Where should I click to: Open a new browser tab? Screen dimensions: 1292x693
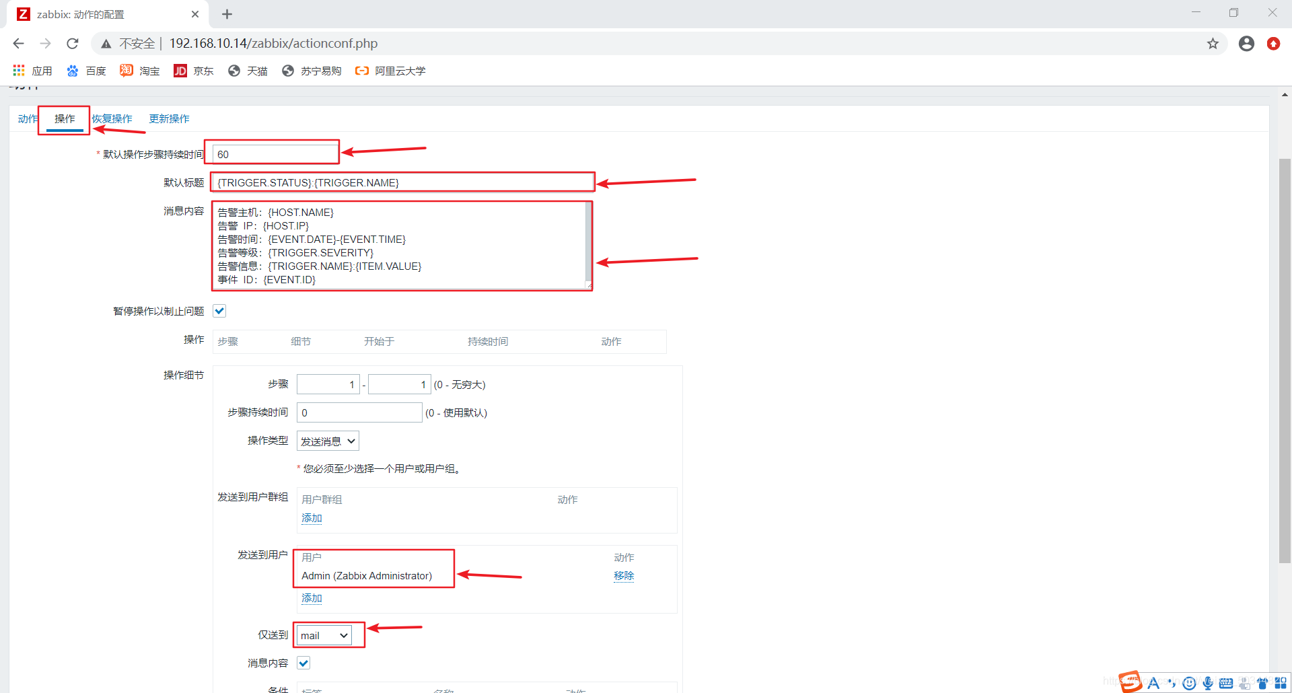tap(227, 14)
